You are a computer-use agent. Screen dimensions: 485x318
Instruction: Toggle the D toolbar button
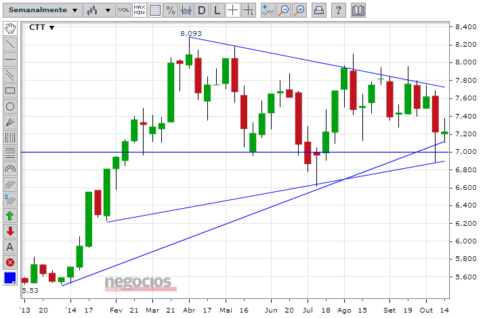(202, 10)
